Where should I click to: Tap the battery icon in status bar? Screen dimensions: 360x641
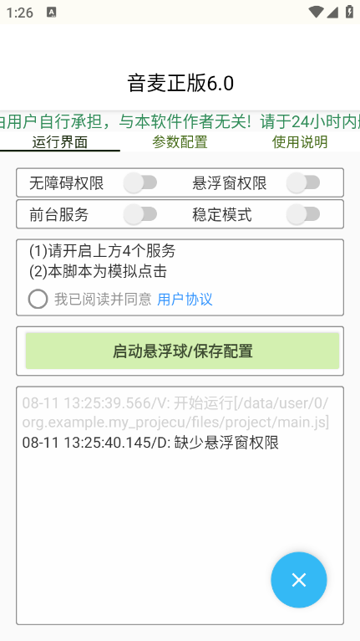click(349, 12)
